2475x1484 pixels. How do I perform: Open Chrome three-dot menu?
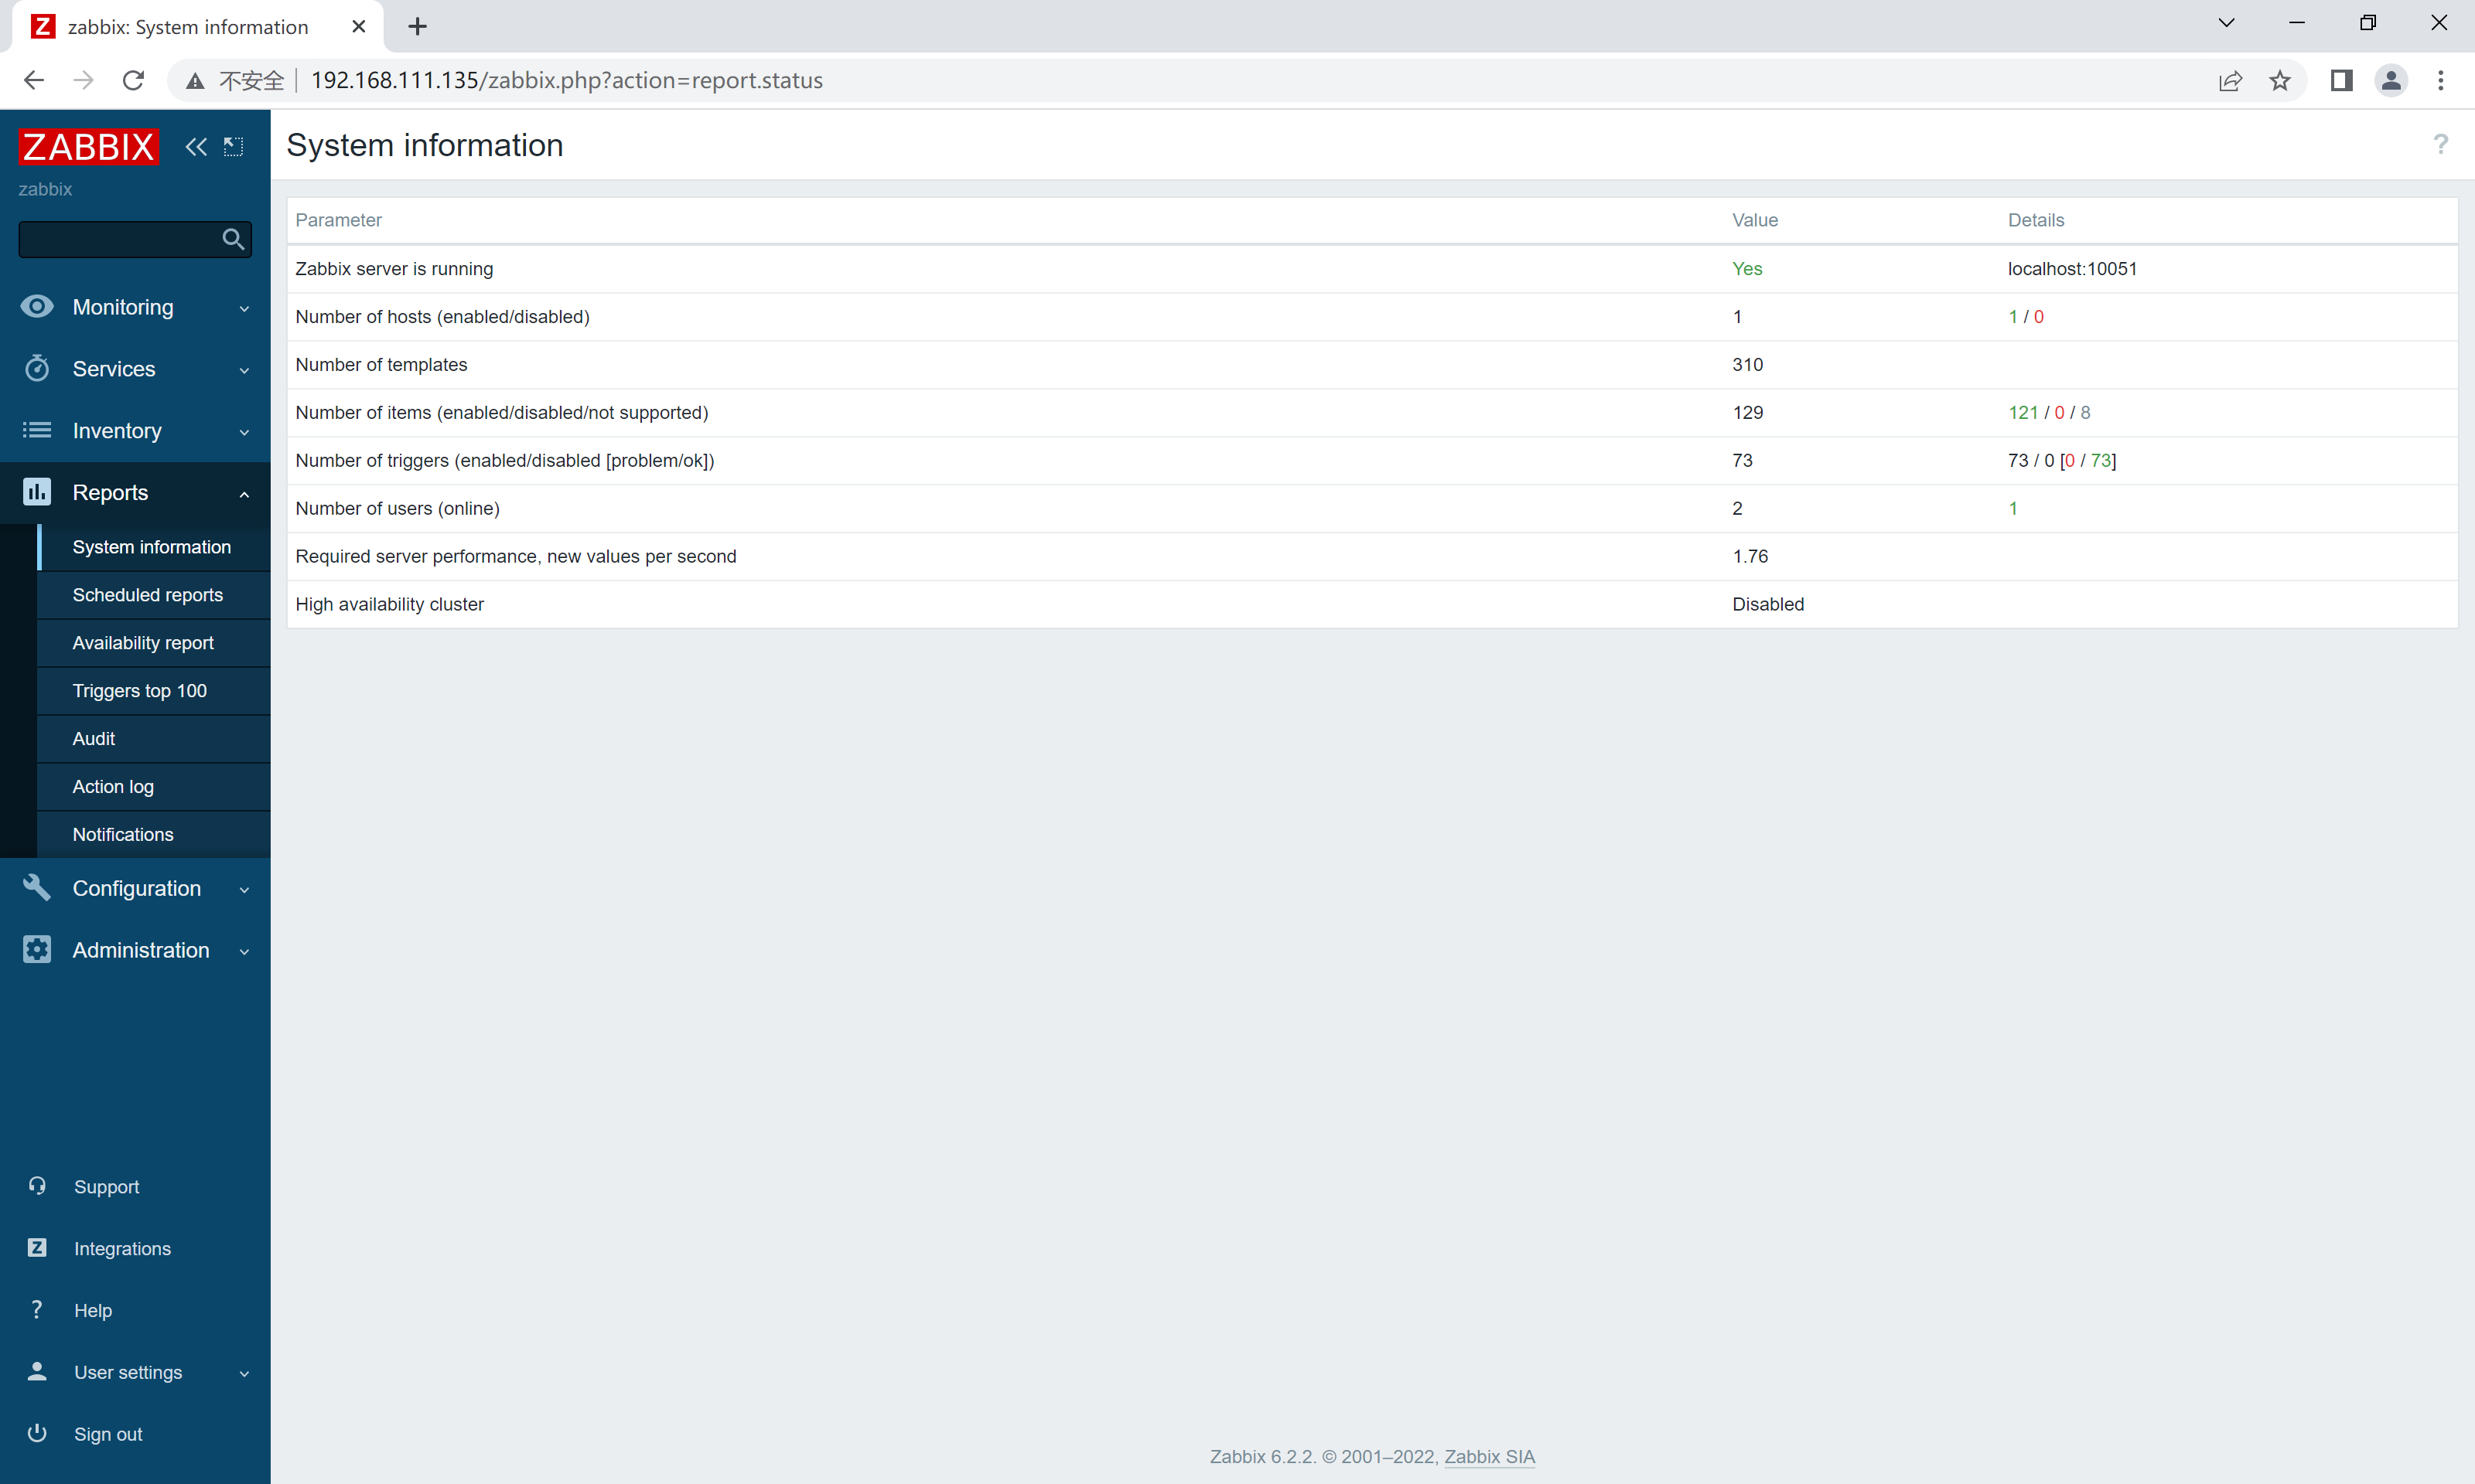pyautogui.click(x=2441, y=80)
